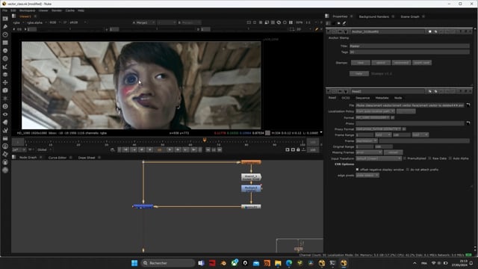This screenshot has height=269, width=478.
Task: Step forward one frame
Action: click(178, 149)
